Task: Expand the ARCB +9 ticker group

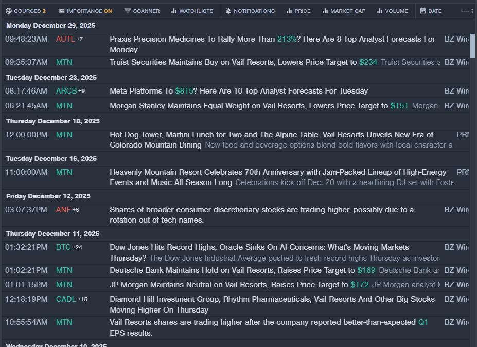Action: [x=81, y=91]
